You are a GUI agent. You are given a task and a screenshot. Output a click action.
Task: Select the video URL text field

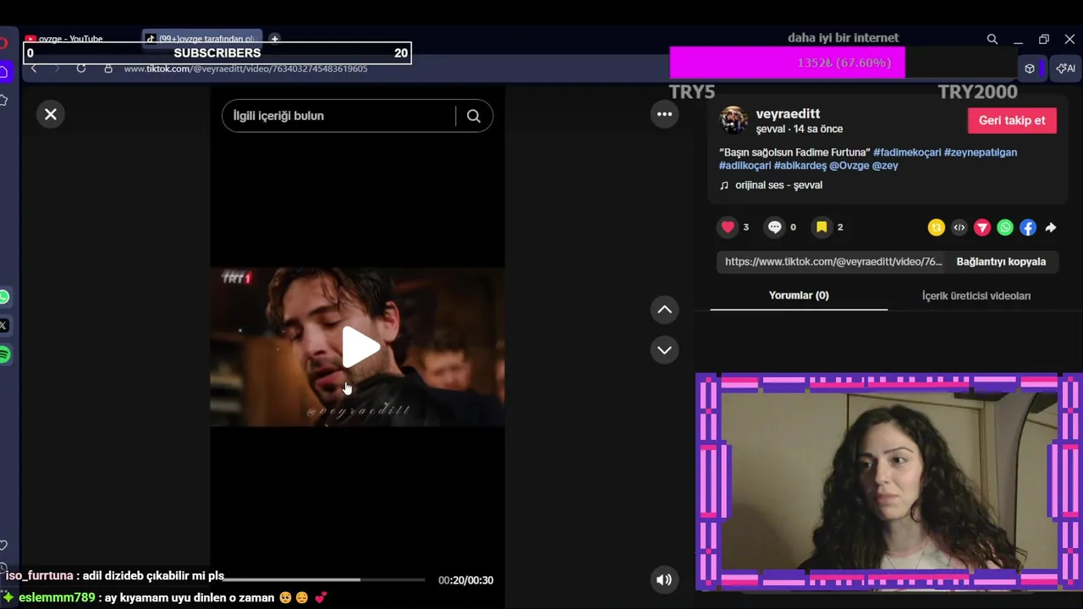click(833, 261)
